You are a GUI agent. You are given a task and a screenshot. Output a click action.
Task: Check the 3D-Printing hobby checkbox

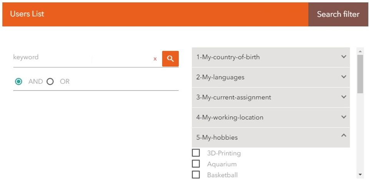point(196,153)
